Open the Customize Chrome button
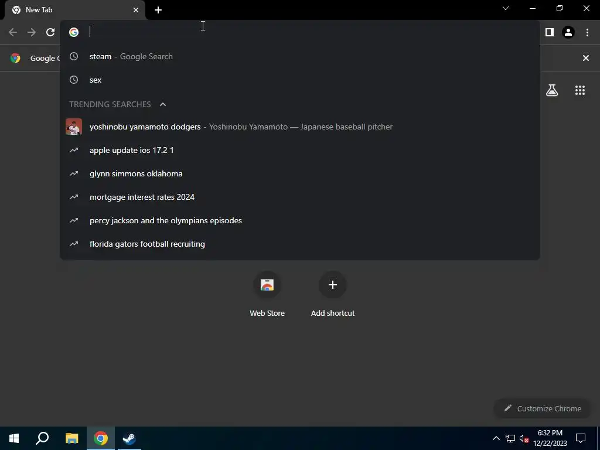600x450 pixels. coord(542,408)
